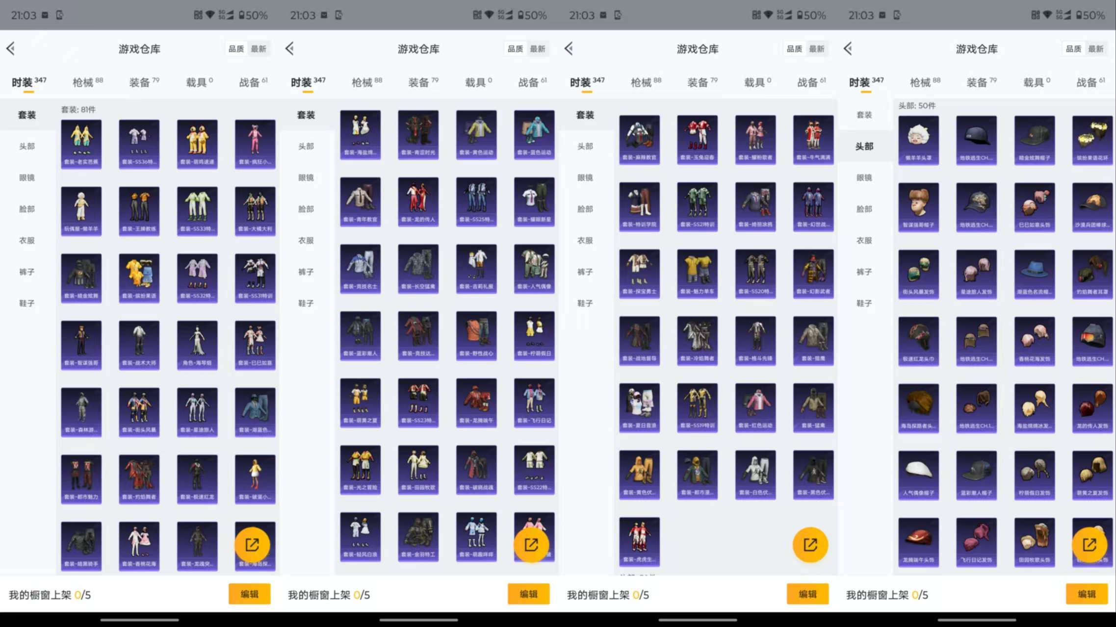Tap the battery 50% status icon
This screenshot has width=1116, height=627.
[x=251, y=15]
